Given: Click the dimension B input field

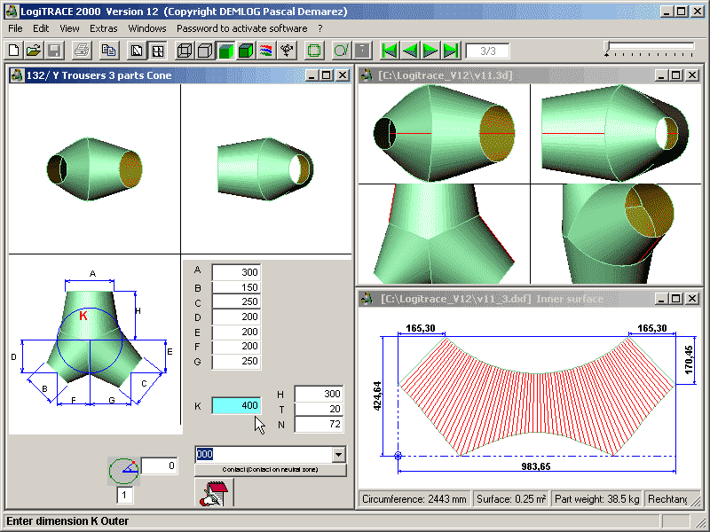Looking at the screenshot, I should click(236, 287).
